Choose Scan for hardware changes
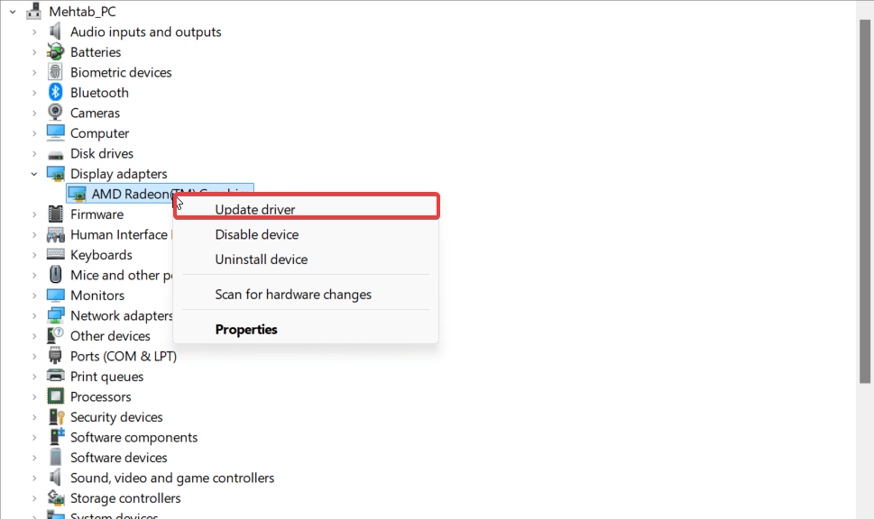874x519 pixels. 306,295
